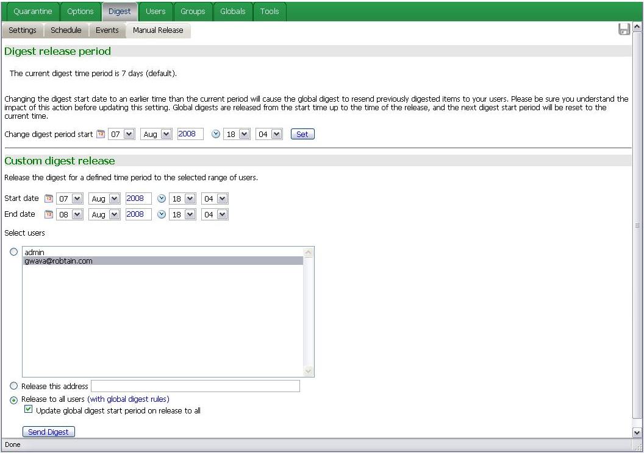
Task: Edit the Start date year field
Action: pyautogui.click(x=138, y=198)
